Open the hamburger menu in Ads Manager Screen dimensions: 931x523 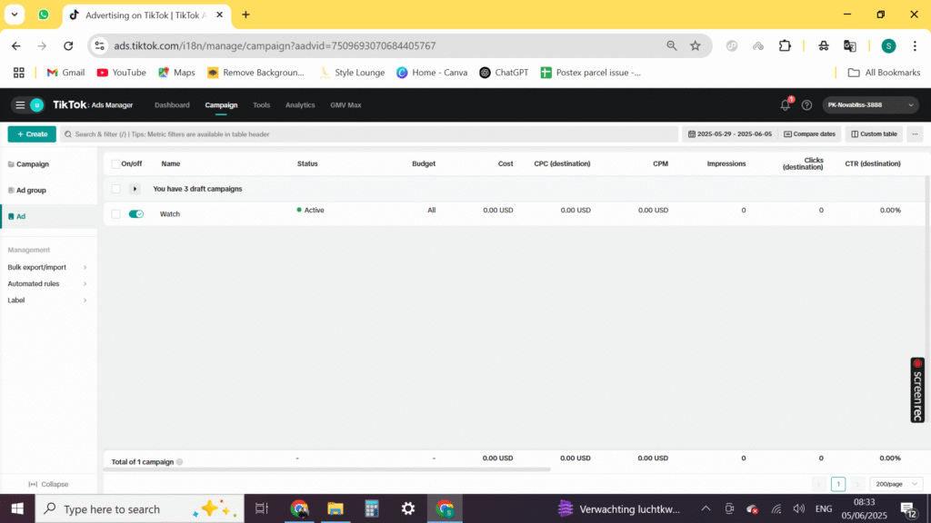(20, 105)
